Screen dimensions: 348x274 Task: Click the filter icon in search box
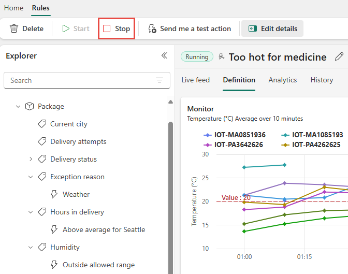click(160, 80)
